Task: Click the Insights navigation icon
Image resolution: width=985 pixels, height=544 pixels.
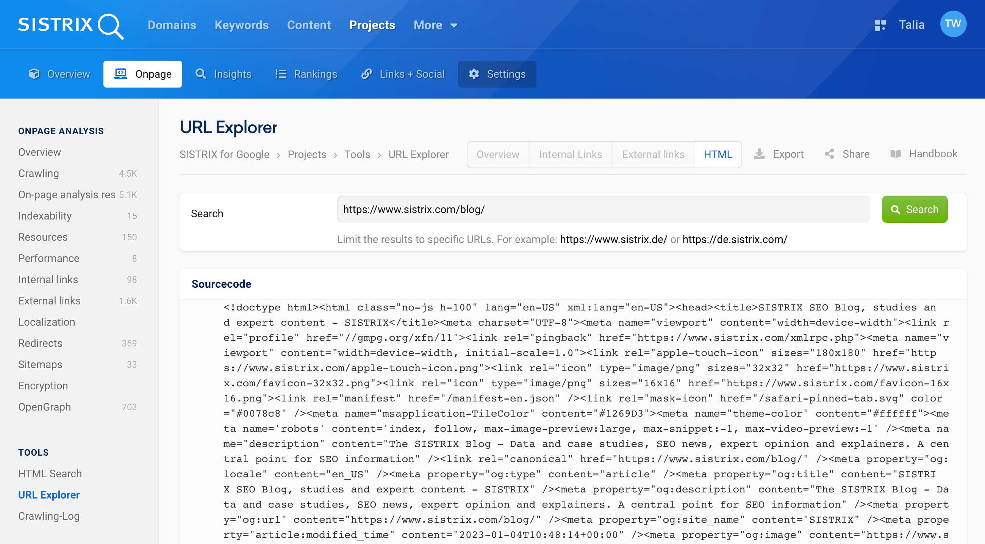Action: (201, 74)
